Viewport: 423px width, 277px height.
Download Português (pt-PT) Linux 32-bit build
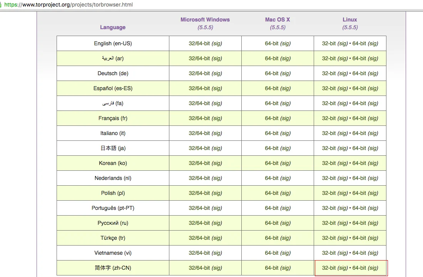click(x=329, y=208)
